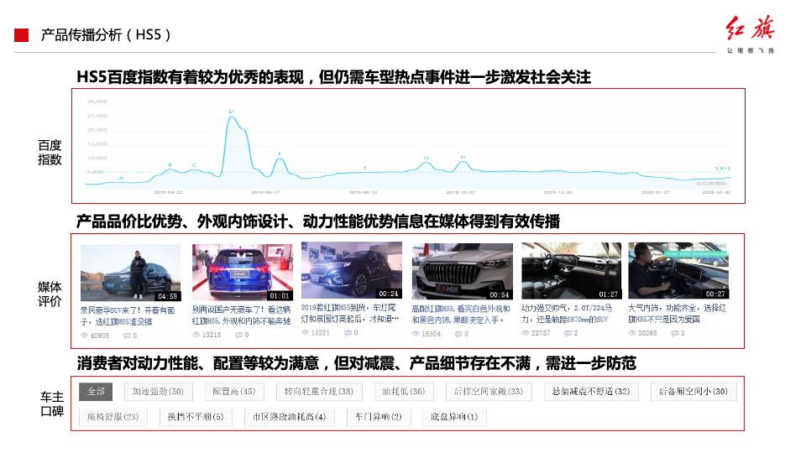This screenshot has width=806, height=453.
Task: Click peak marker H on the chart
Action: pyautogui.click(x=463, y=157)
